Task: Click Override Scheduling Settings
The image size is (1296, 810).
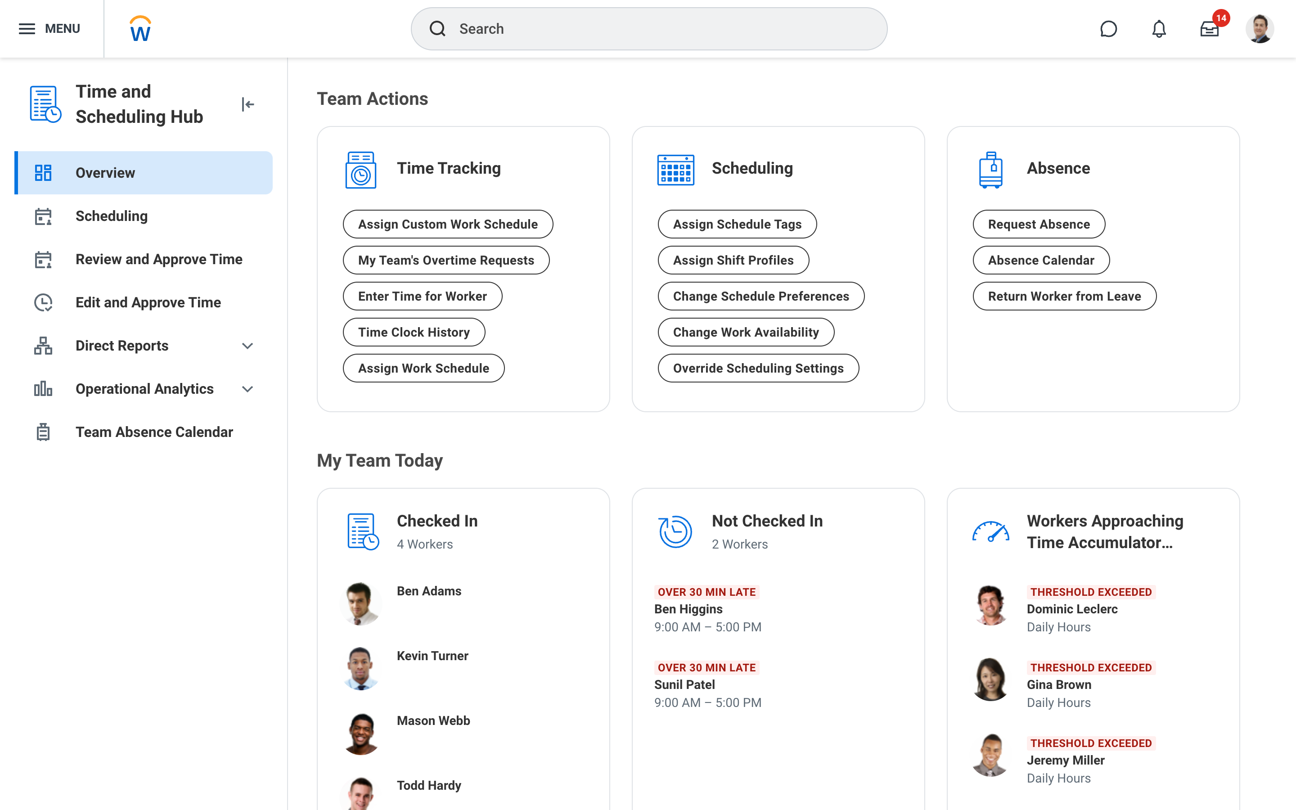Action: [x=758, y=368]
